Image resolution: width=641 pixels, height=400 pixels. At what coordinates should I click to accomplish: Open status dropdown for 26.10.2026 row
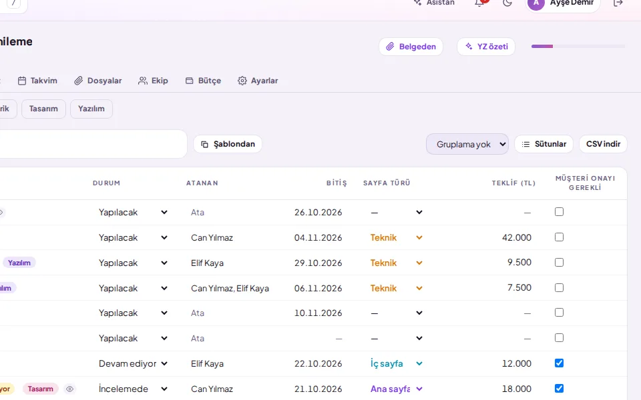[133, 212]
